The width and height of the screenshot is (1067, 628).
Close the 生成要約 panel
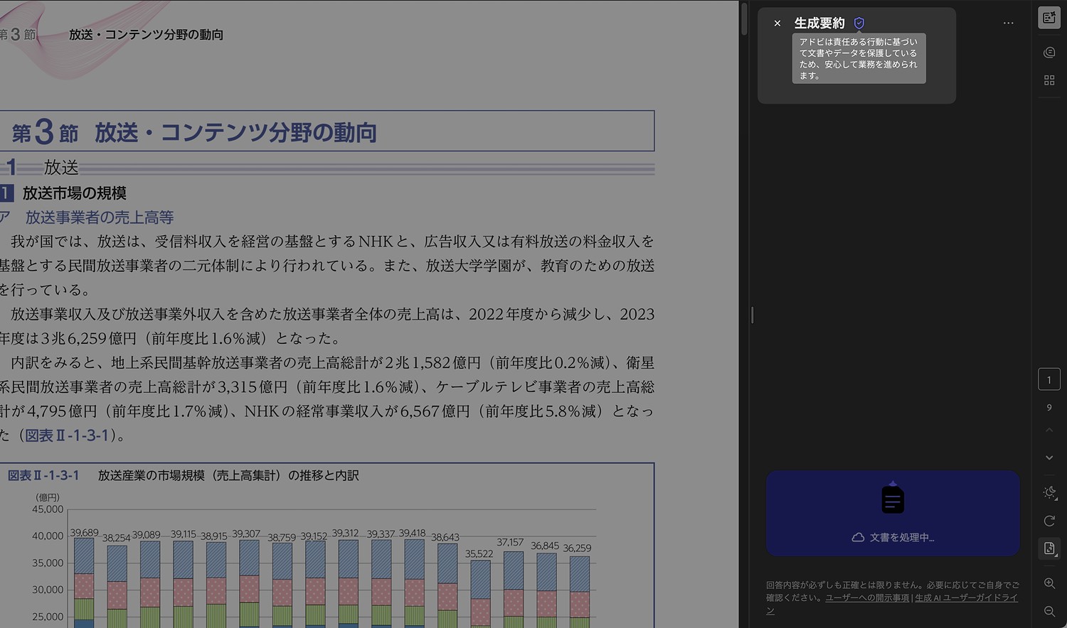777,23
